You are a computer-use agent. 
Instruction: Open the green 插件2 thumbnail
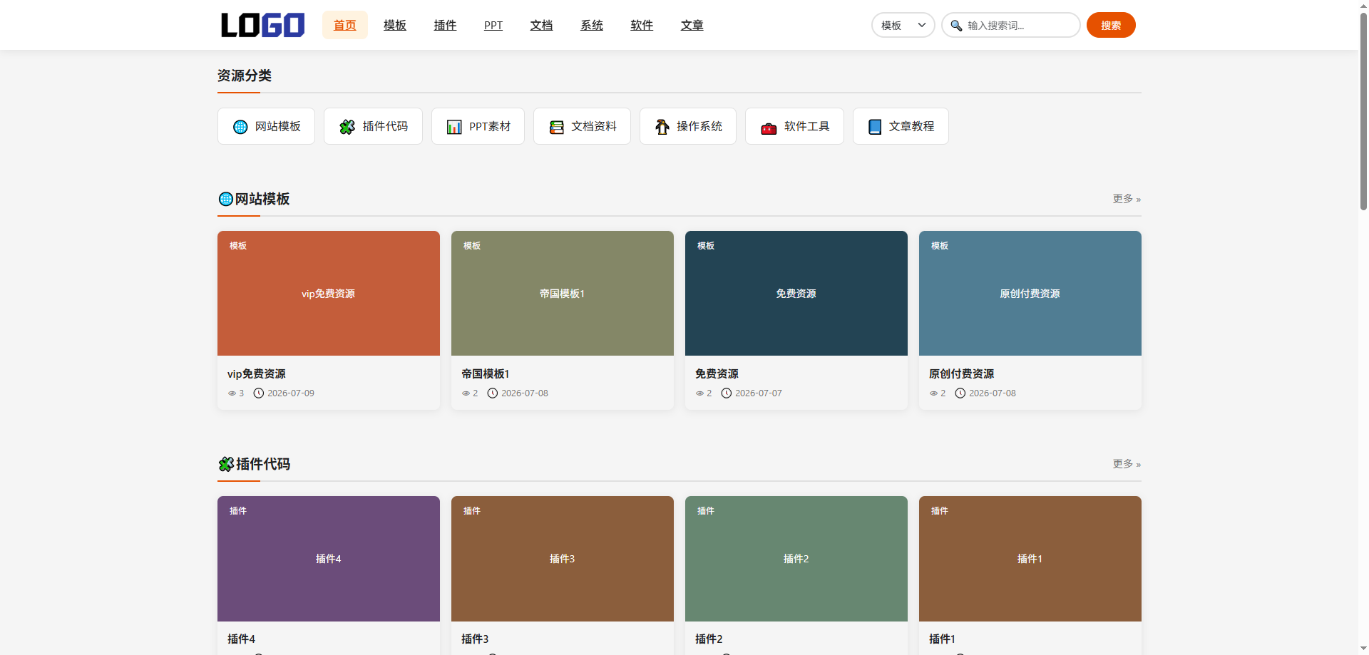(796, 559)
